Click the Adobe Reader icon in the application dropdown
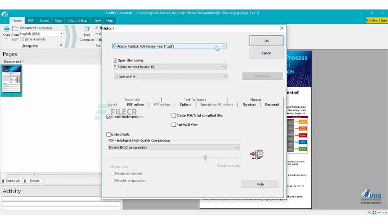The image size is (388, 224). (115, 67)
